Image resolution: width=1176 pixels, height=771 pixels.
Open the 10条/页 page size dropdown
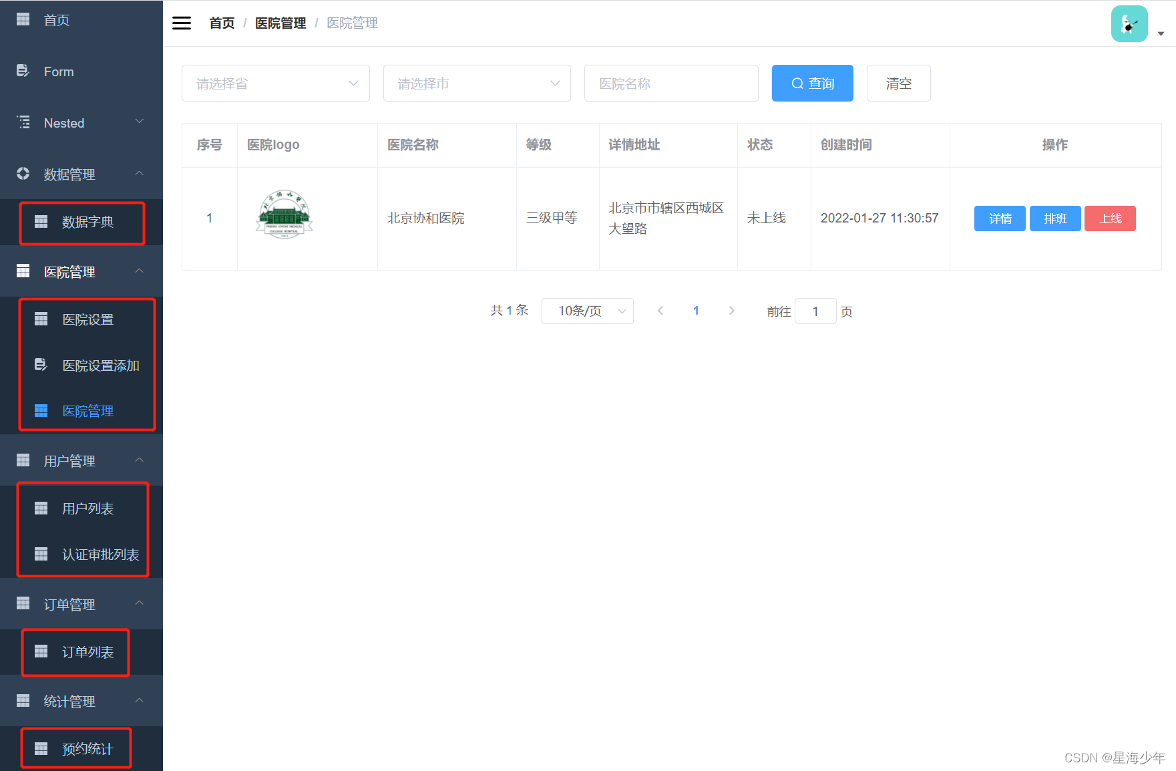pos(588,311)
